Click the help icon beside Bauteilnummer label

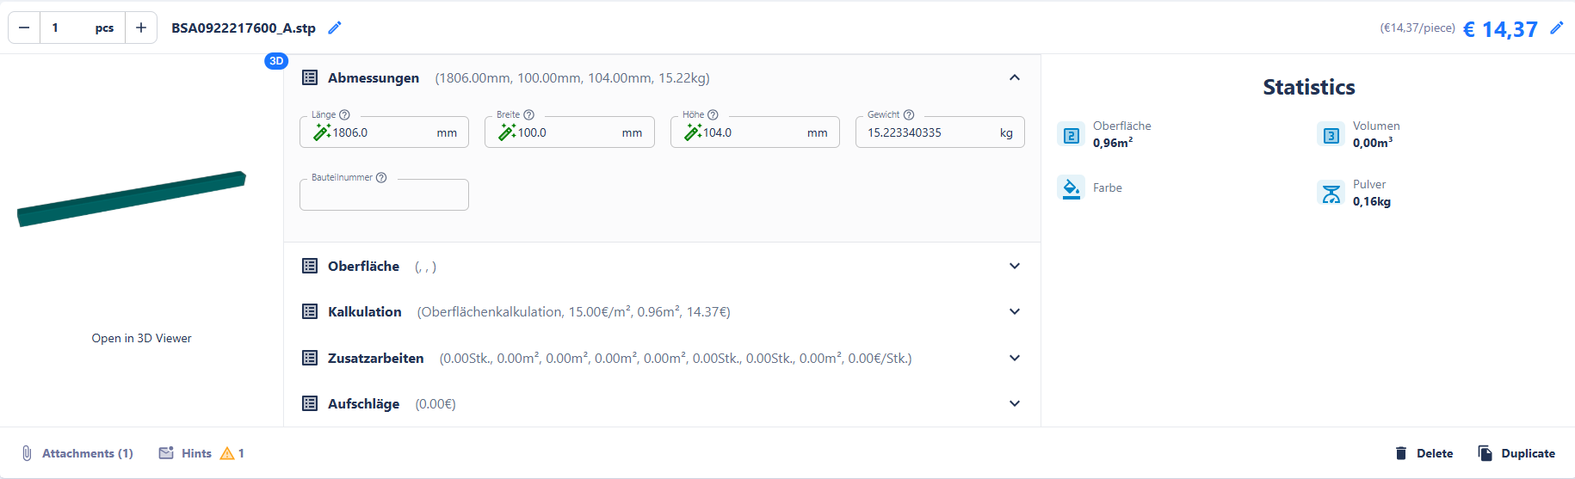[x=381, y=177]
